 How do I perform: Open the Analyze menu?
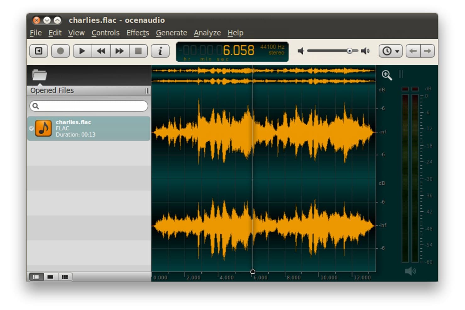point(207,33)
